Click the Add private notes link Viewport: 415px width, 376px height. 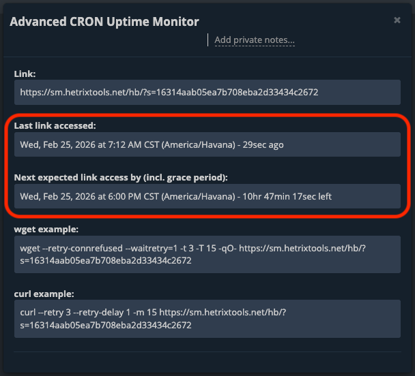tap(255, 40)
